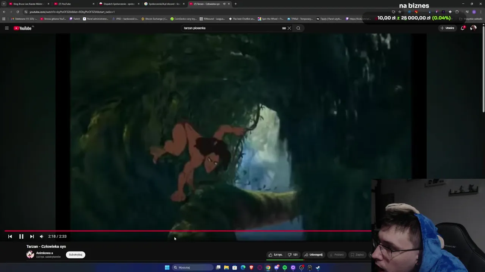This screenshot has height=272, width=485.
Task: Open Microsoft Edge from taskbar
Action: coord(243,267)
